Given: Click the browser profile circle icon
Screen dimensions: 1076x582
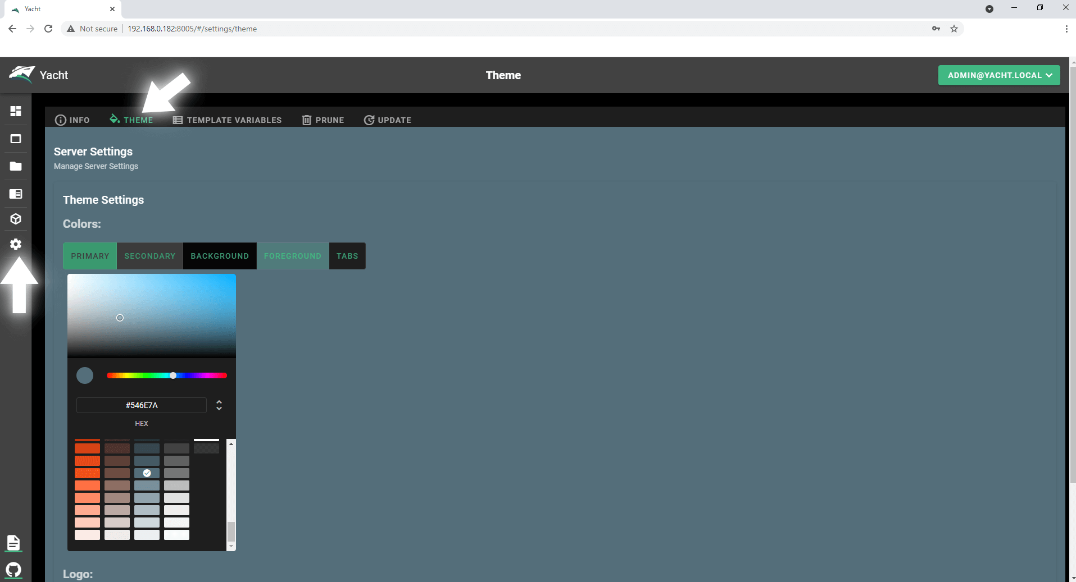Looking at the screenshot, I should (989, 9).
